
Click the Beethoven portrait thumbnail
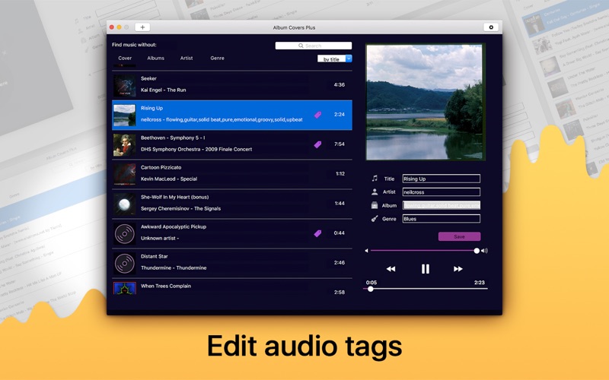pos(125,144)
